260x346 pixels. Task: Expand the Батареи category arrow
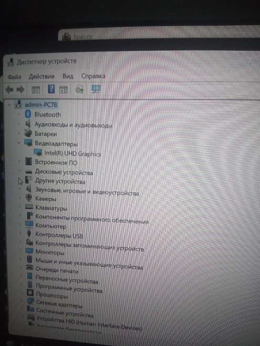click(19, 133)
